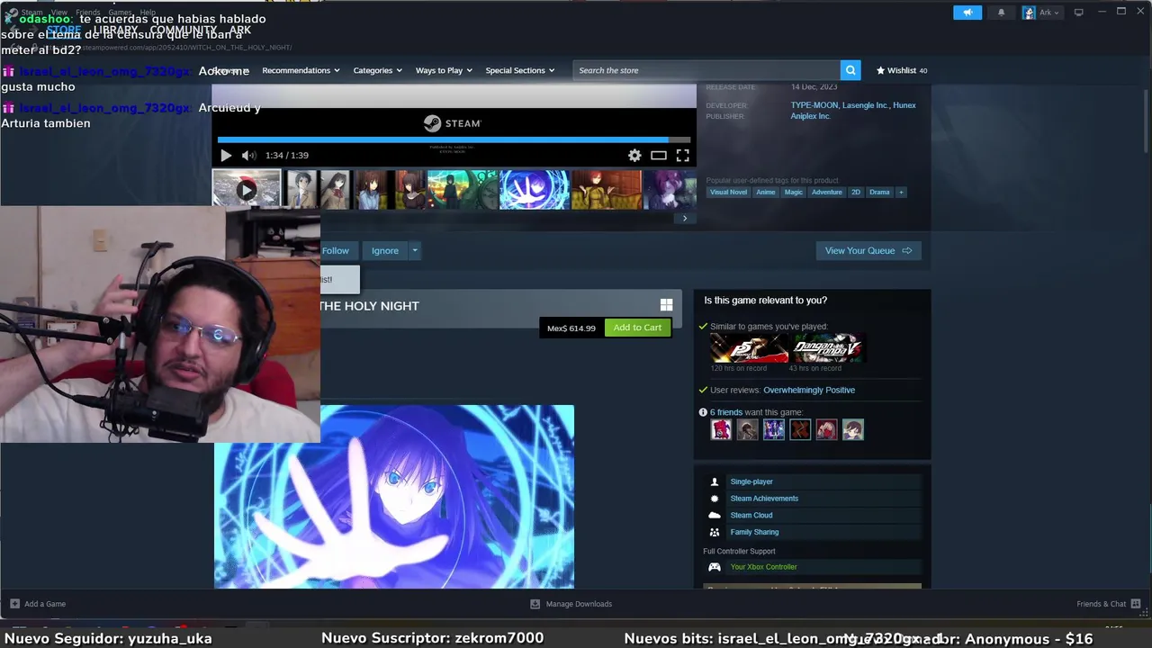Open Overwhelmingly Positive user reviews link
The image size is (1152, 648).
click(x=809, y=390)
